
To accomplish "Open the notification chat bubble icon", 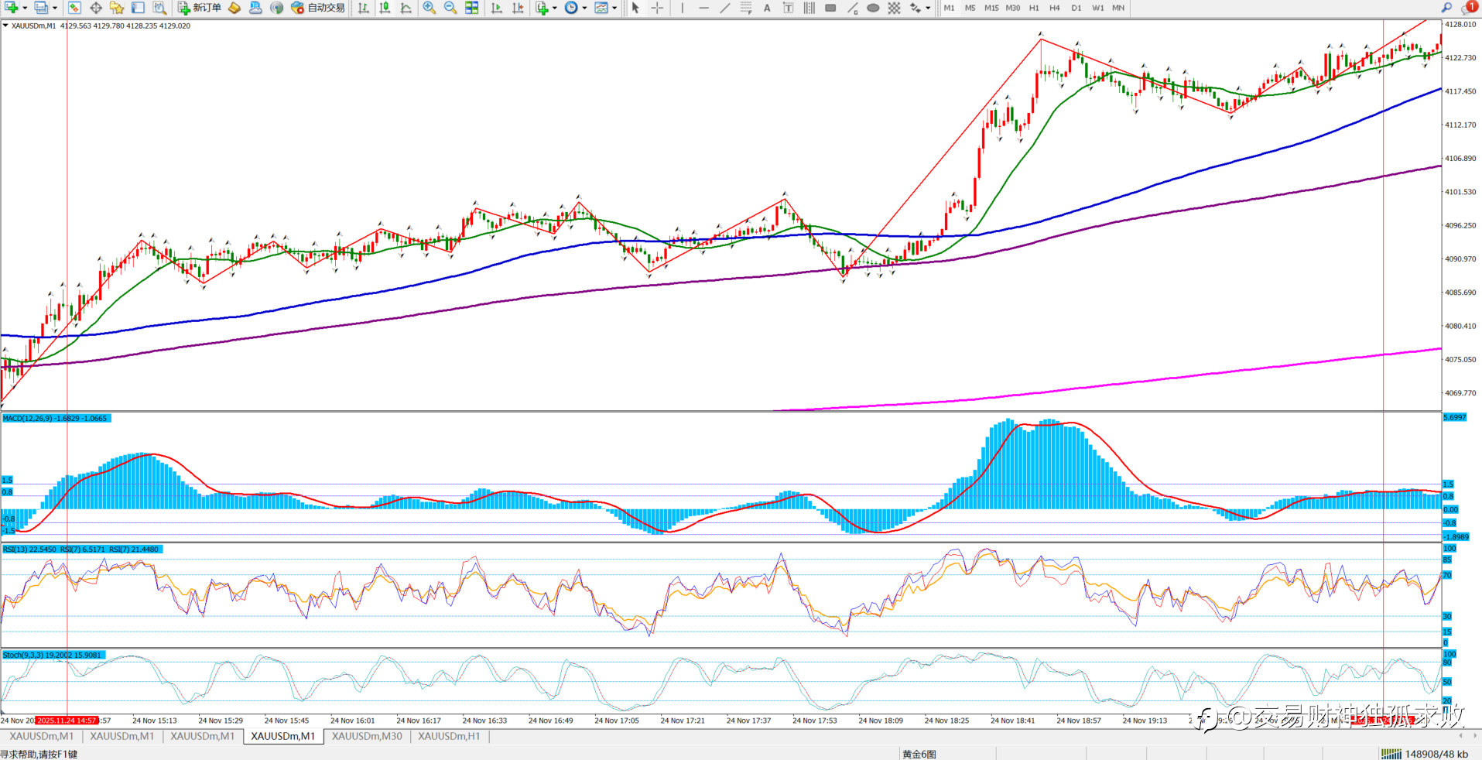I will pos(1468,8).
